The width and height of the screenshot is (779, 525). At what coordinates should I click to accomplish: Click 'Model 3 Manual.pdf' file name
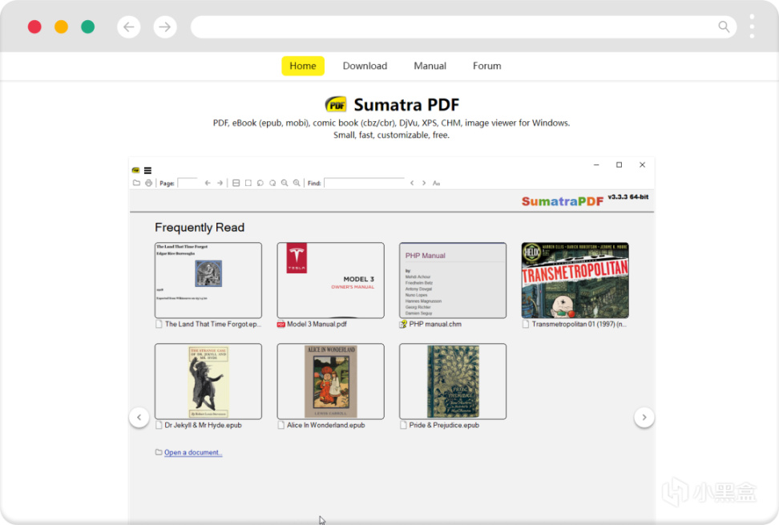pyautogui.click(x=317, y=325)
